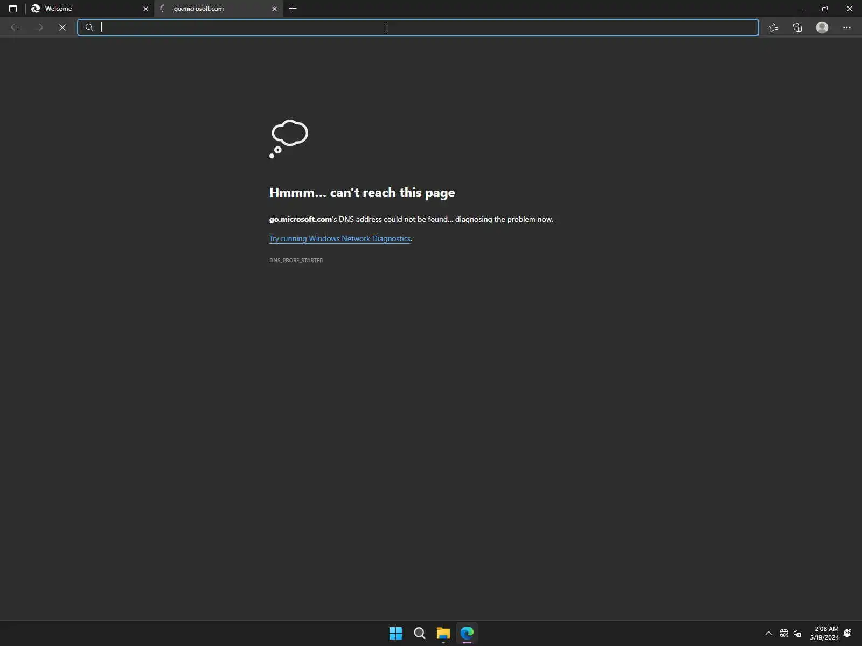Open the muted volume tray icon
The image size is (862, 646).
[798, 633]
